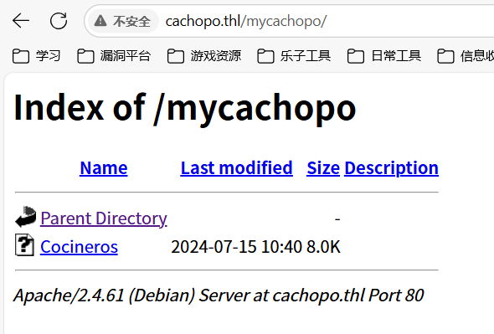Image resolution: width=494 pixels, height=334 pixels.
Task: Open the 日常工具 bookmark folder
Action: (x=384, y=56)
